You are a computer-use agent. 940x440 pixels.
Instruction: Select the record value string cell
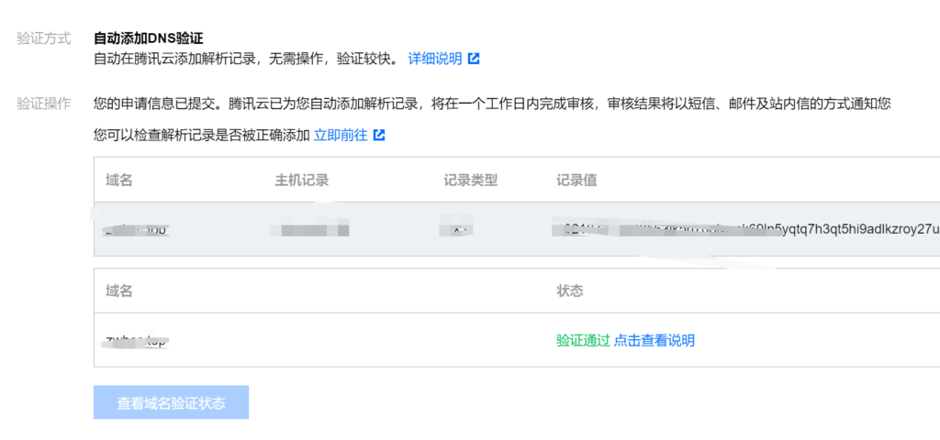tap(745, 228)
